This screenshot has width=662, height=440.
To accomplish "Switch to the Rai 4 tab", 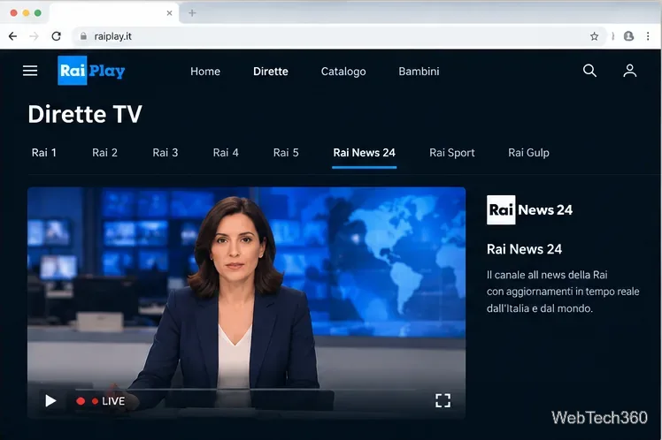I will tap(226, 153).
